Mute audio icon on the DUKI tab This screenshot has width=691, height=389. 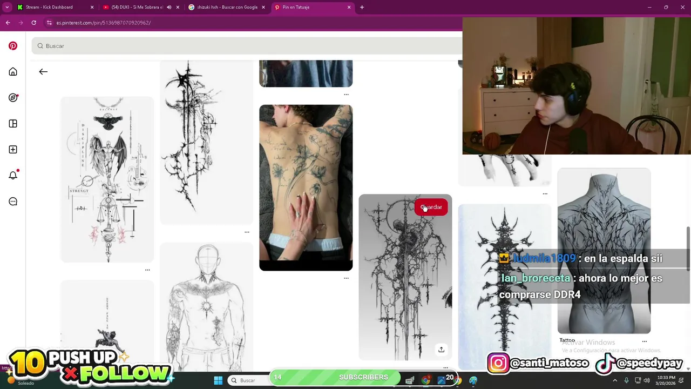(x=169, y=7)
